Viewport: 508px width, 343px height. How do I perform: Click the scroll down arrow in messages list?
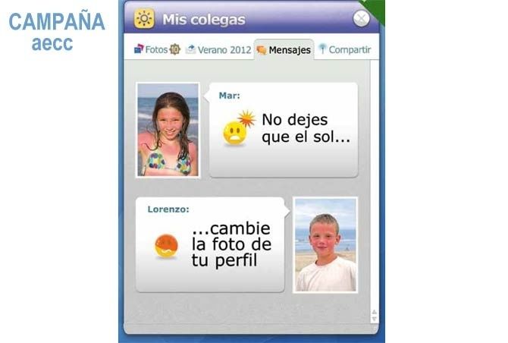click(375, 319)
